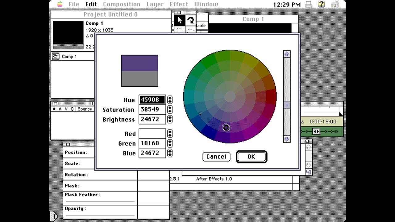Select the arrow selection tool
395x222 pixels.
point(180,21)
